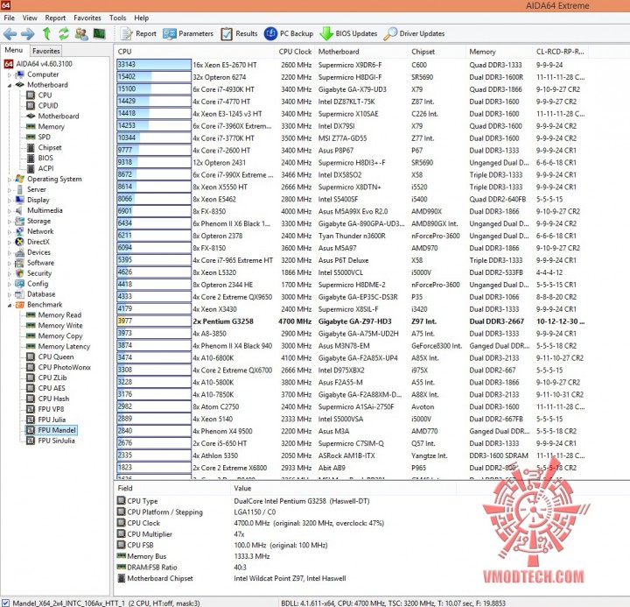Screen dimensions: 630x607
Task: Select the 16x Xeon E5-2670 HT row
Action: click(351, 65)
